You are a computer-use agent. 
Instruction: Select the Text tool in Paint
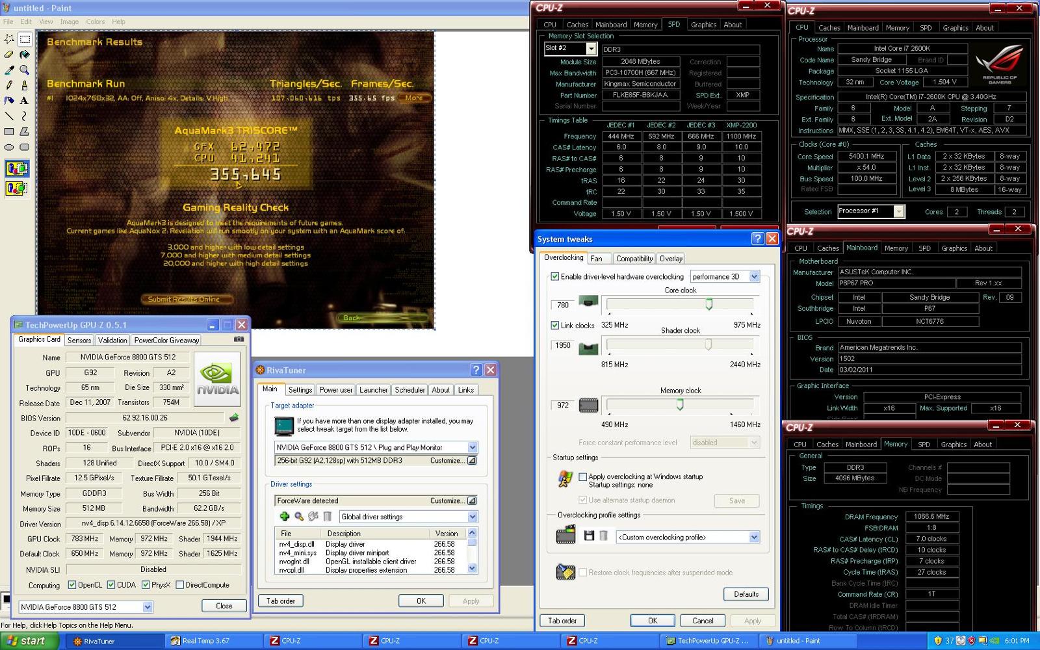coord(25,101)
